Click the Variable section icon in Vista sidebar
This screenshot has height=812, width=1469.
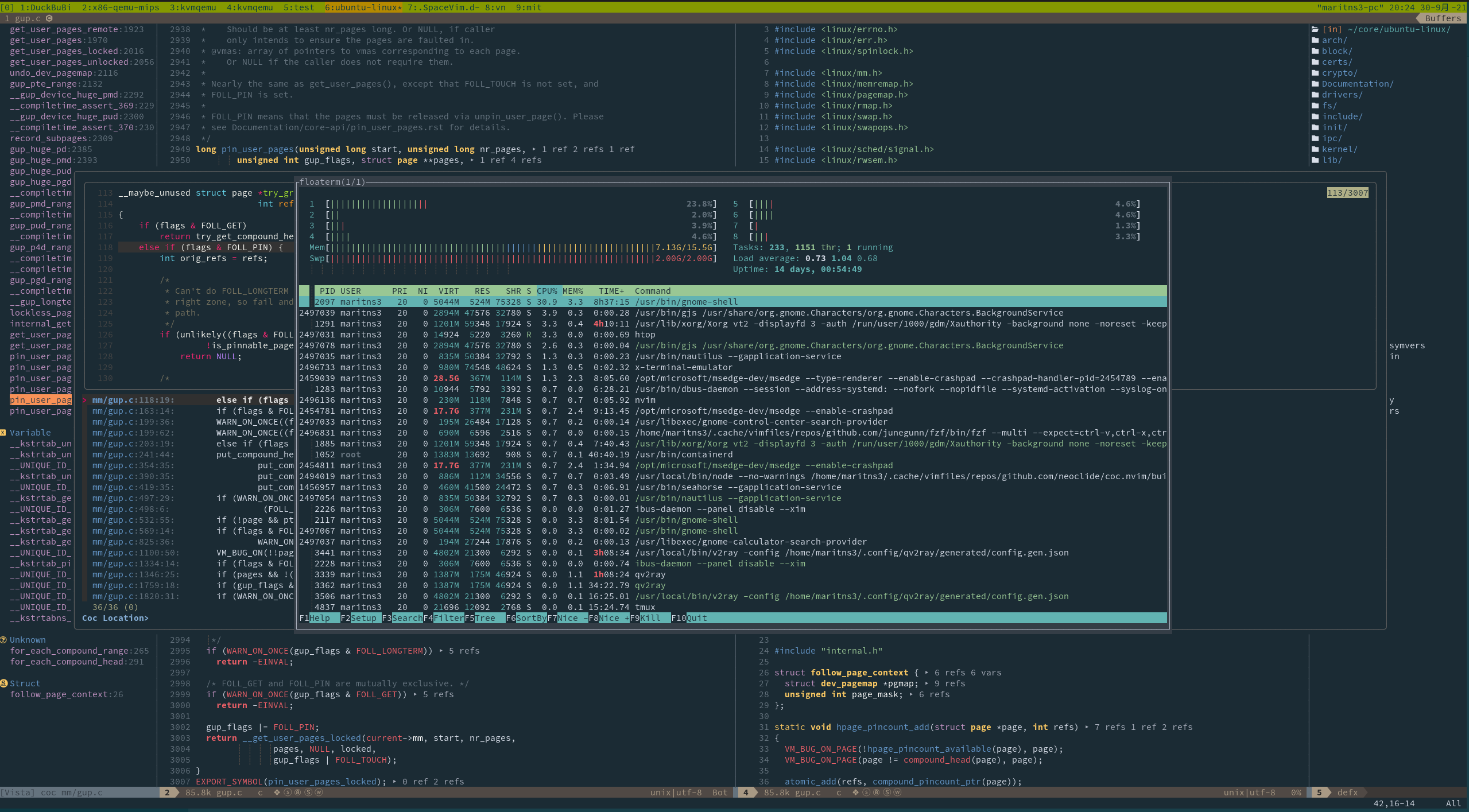[3, 433]
